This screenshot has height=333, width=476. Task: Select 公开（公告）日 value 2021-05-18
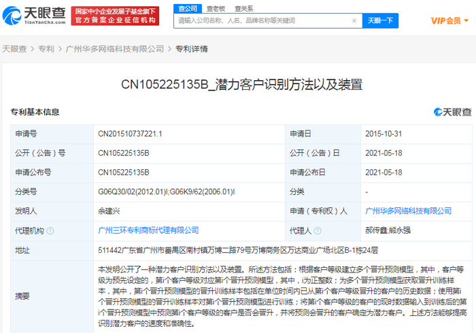(384, 153)
